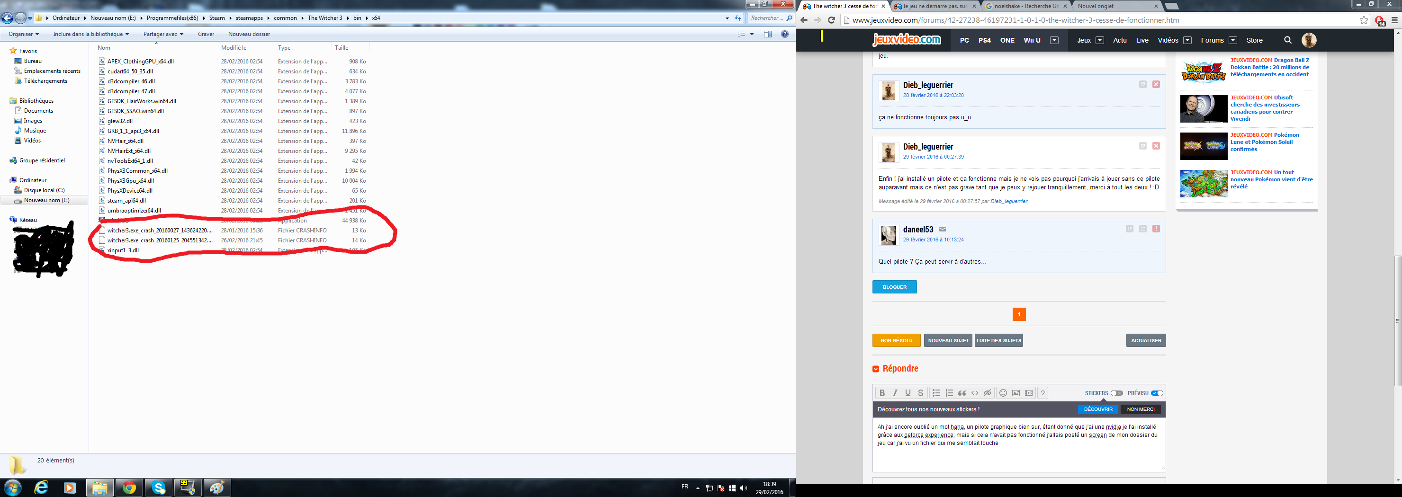
Task: Click the ACTUALISER button
Action: (1146, 340)
